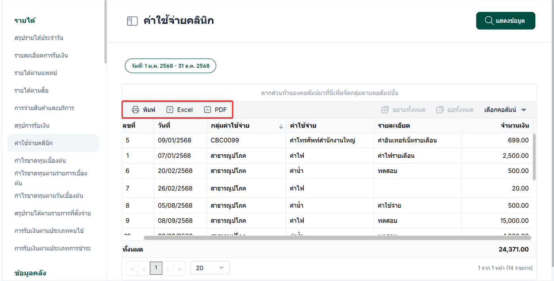Image resolution: width=554 pixels, height=281 pixels.
Task: Click the magnifier แสดงข้อมูล button
Action: tap(506, 21)
